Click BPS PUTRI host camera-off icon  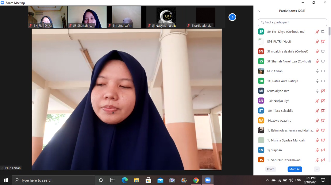323,41
